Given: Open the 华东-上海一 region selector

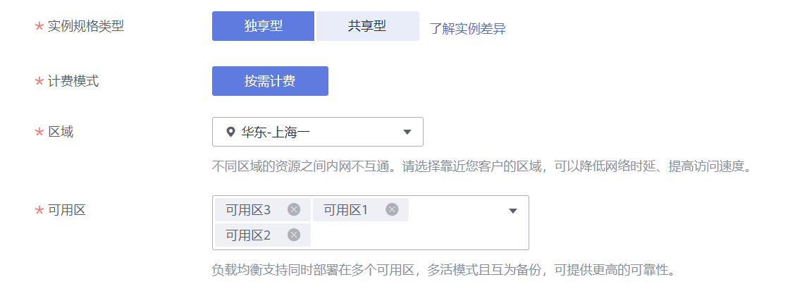Looking at the screenshot, I should pyautogui.click(x=318, y=132).
